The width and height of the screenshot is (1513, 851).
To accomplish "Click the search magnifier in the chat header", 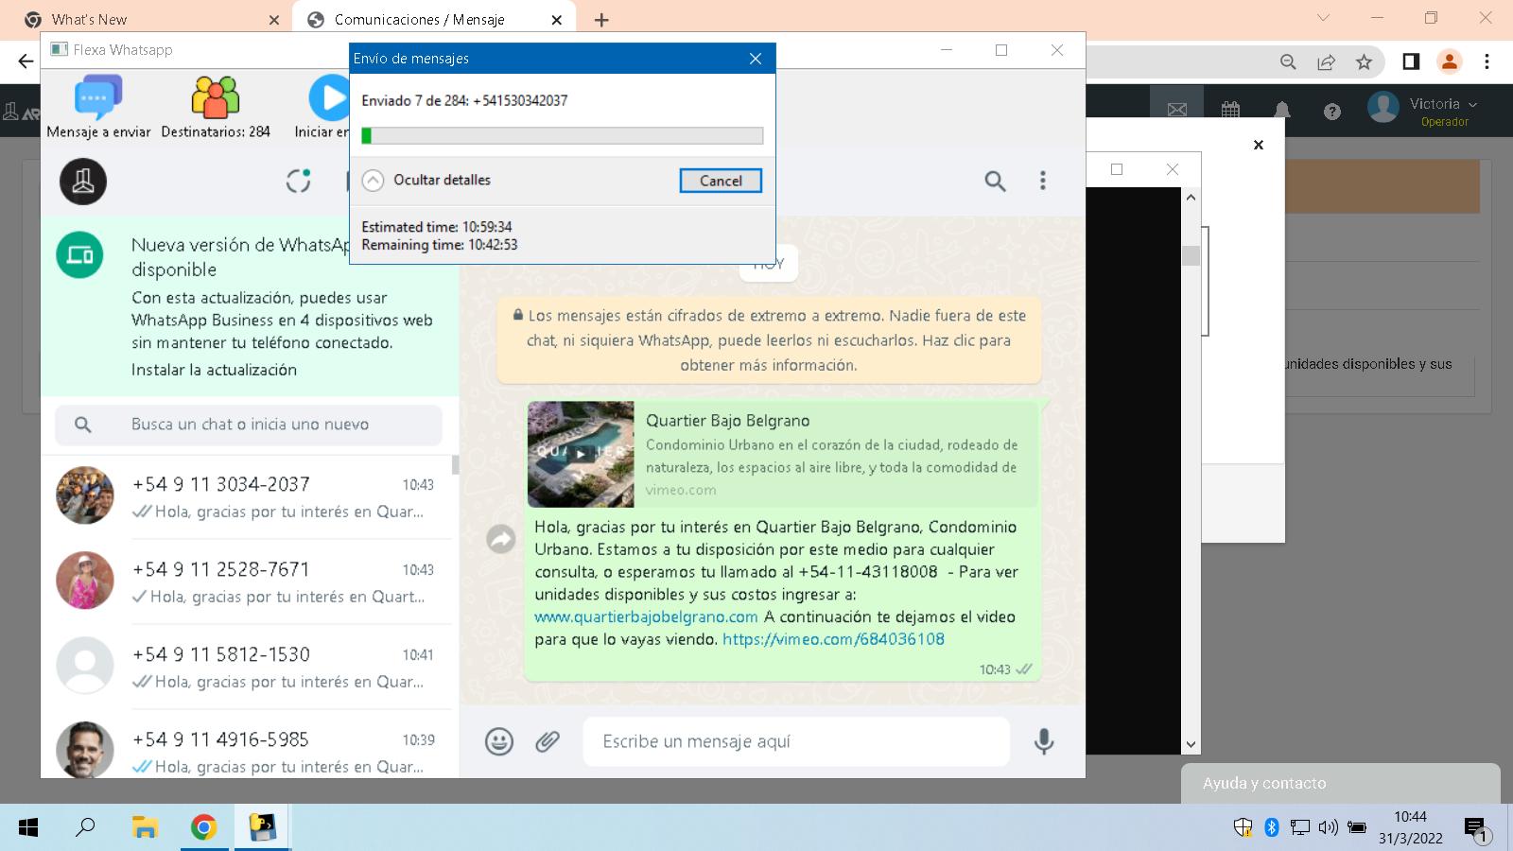I will 995,181.
